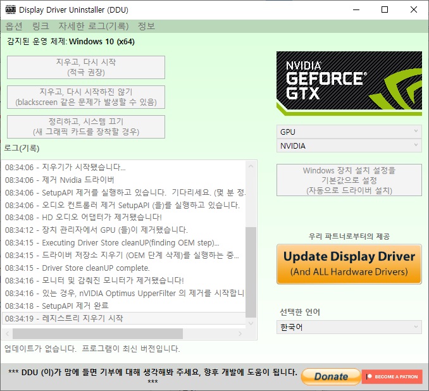
Task: Open the 자세한 로그(기록) menu
Action: [x=93, y=27]
